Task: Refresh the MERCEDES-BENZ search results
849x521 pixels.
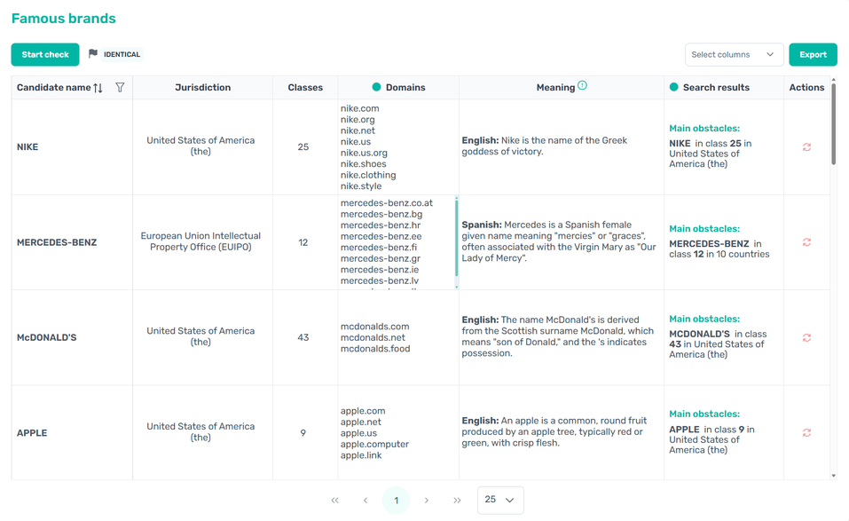Action: (806, 242)
